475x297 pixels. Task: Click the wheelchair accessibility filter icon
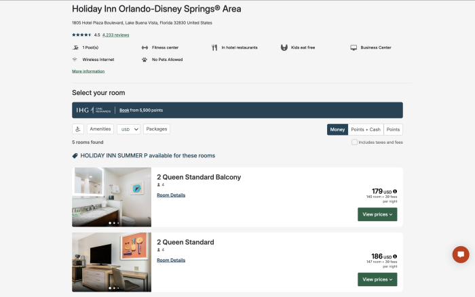78,129
